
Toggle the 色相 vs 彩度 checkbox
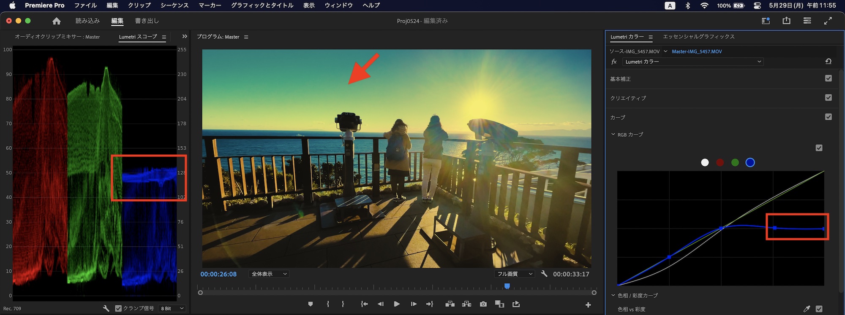pos(819,309)
